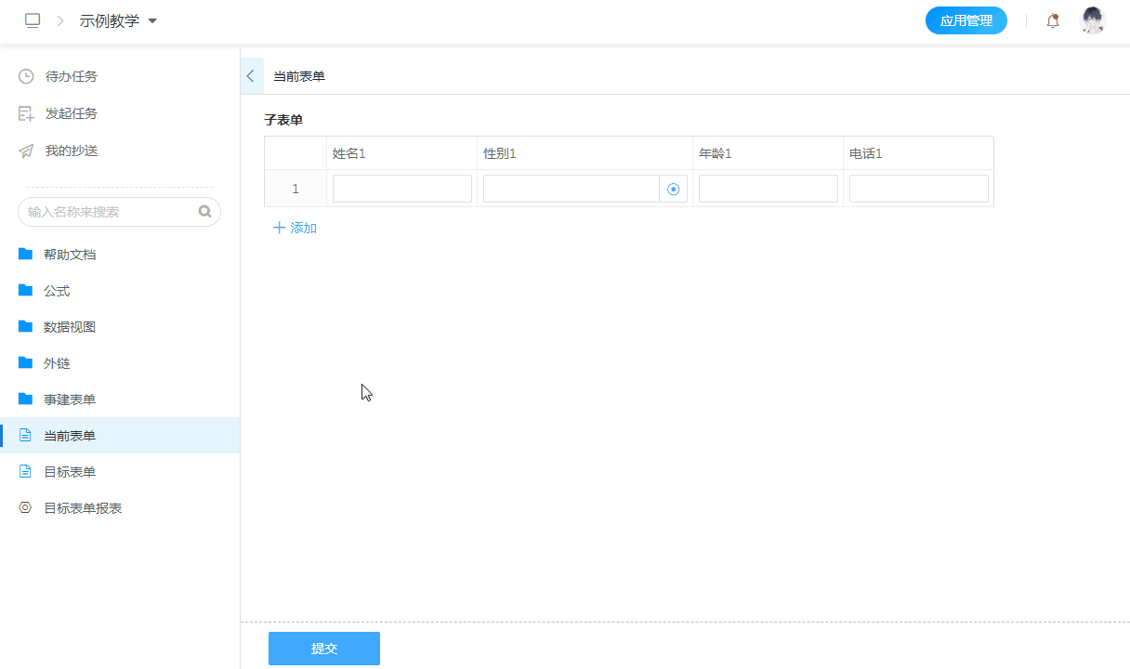Open 我的抄送 from the sidebar
Viewport: 1130px width, 669px height.
[x=71, y=151]
